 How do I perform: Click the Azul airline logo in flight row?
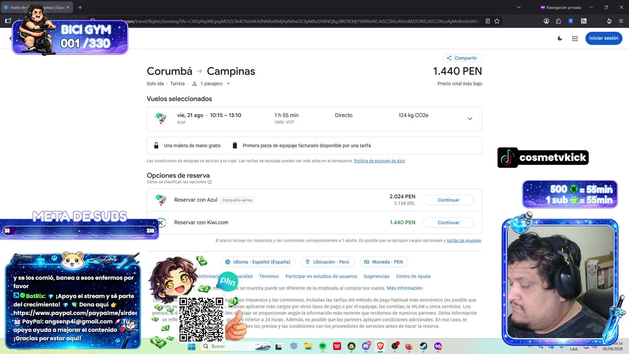[161, 118]
